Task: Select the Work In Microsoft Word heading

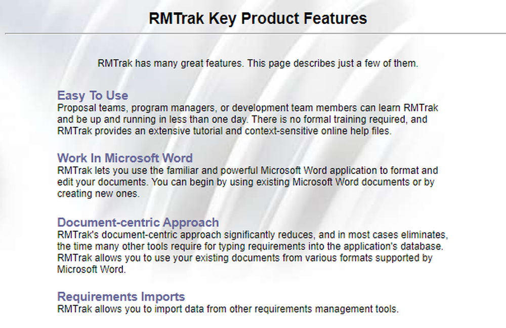Action: point(125,158)
